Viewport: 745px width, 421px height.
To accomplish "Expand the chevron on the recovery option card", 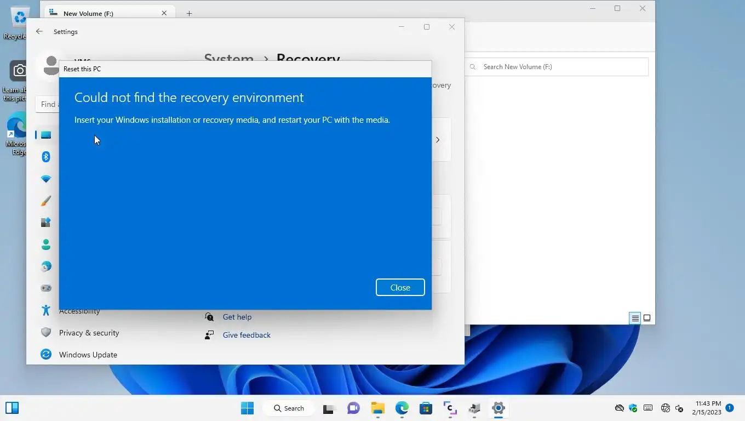I will click(438, 140).
